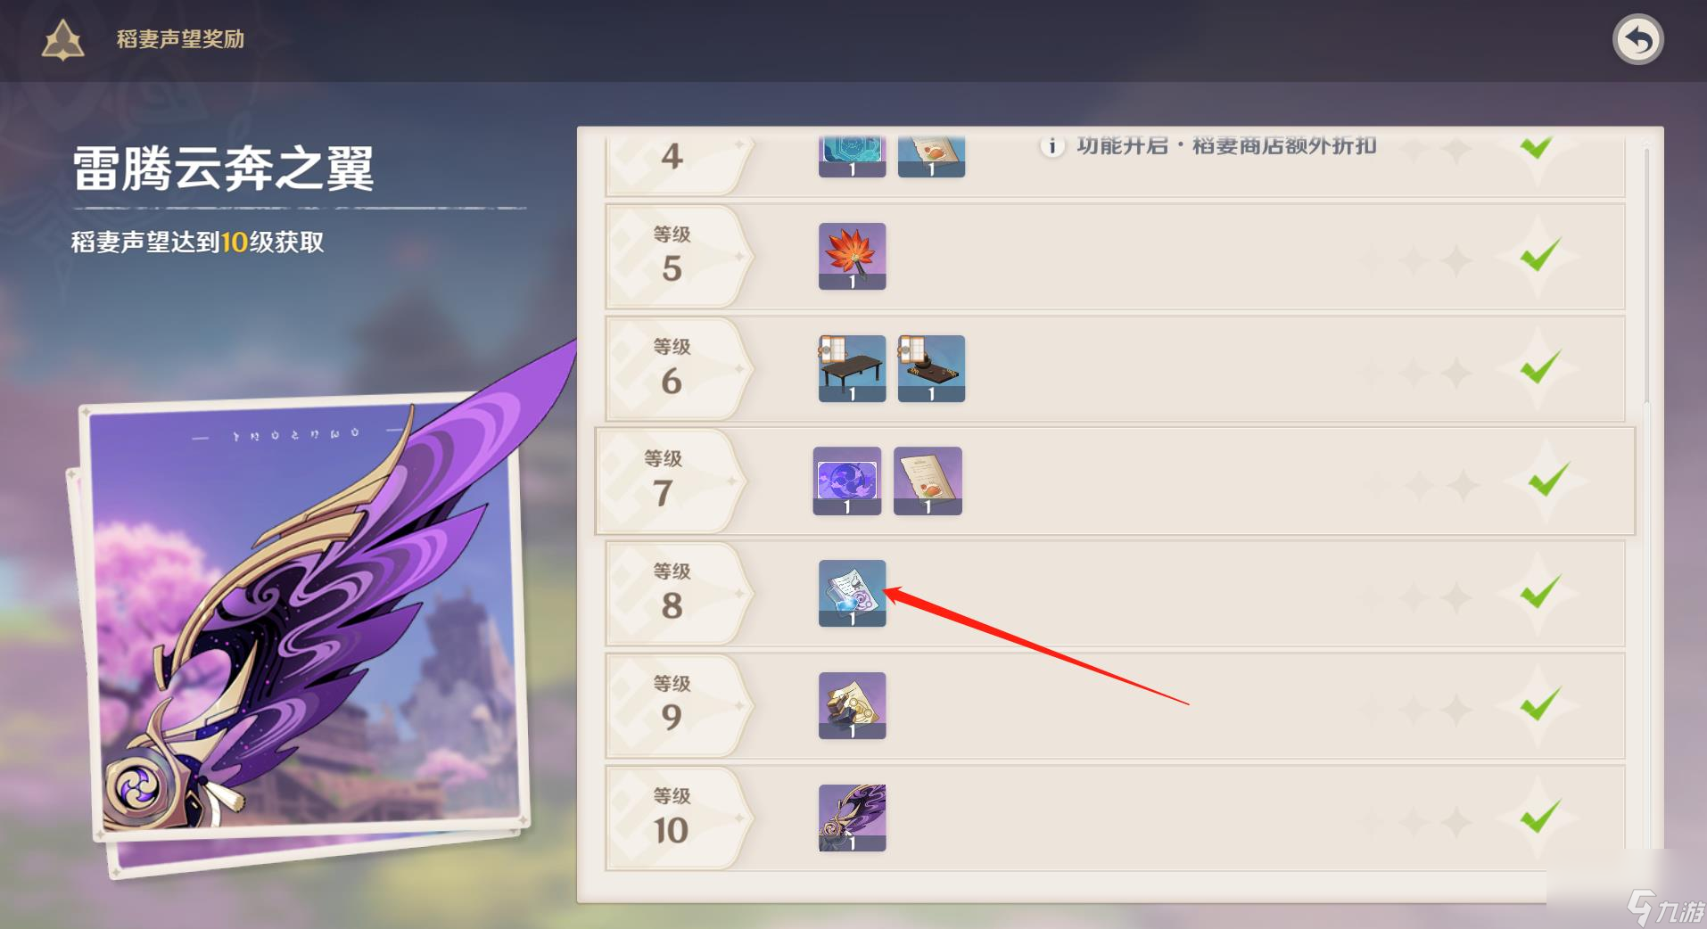The height and width of the screenshot is (929, 1707).
Task: Click the green checkmark on level 5 row
Action: [x=1539, y=256]
